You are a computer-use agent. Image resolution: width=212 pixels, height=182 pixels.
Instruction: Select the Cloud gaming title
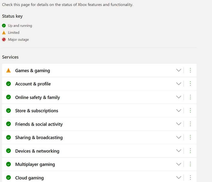(29, 178)
